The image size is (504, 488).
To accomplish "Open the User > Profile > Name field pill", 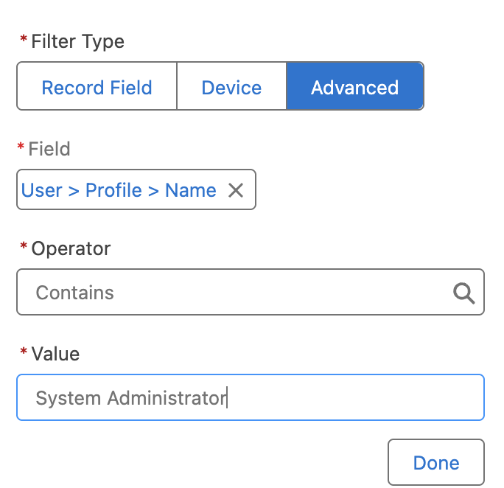I will coord(119,190).
